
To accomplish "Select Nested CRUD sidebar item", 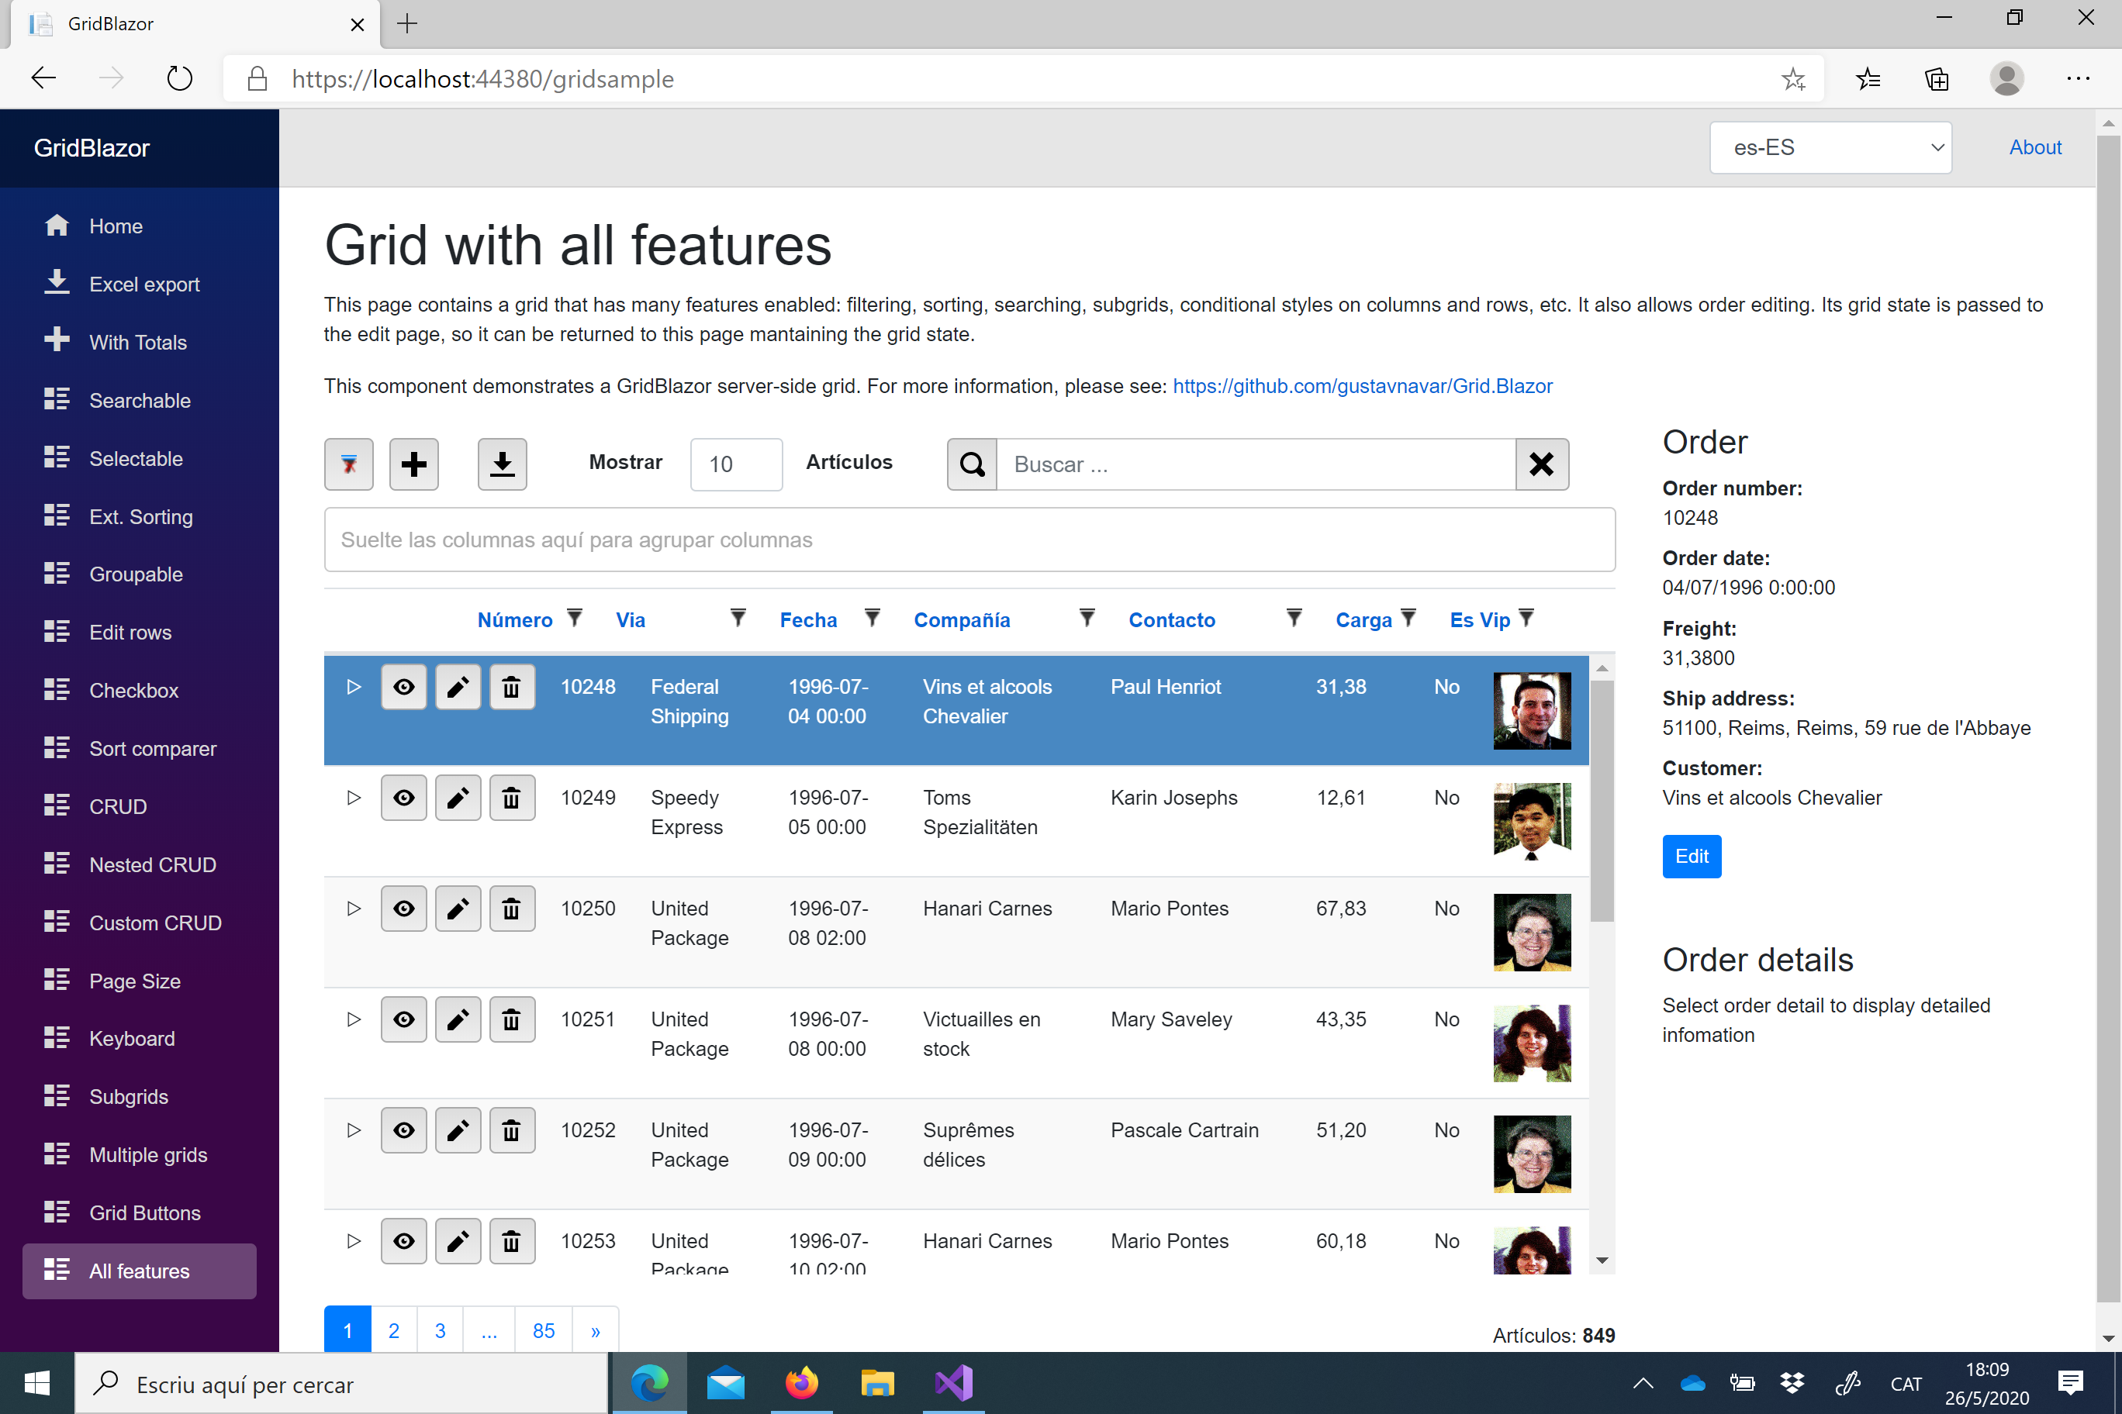I will pyautogui.click(x=151, y=865).
